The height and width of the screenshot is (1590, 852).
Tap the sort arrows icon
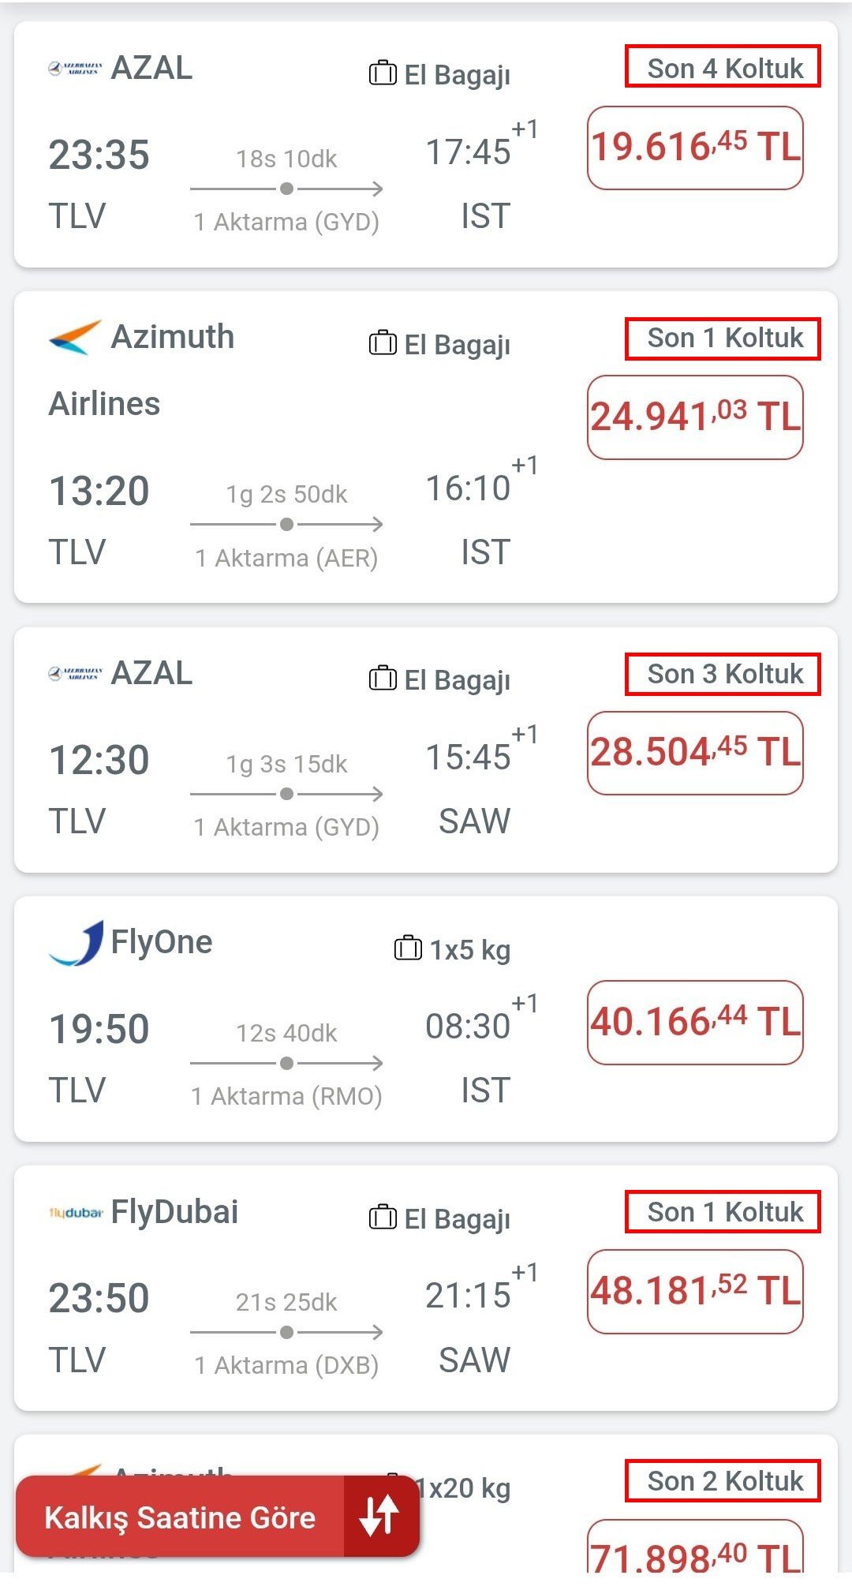pyautogui.click(x=379, y=1516)
